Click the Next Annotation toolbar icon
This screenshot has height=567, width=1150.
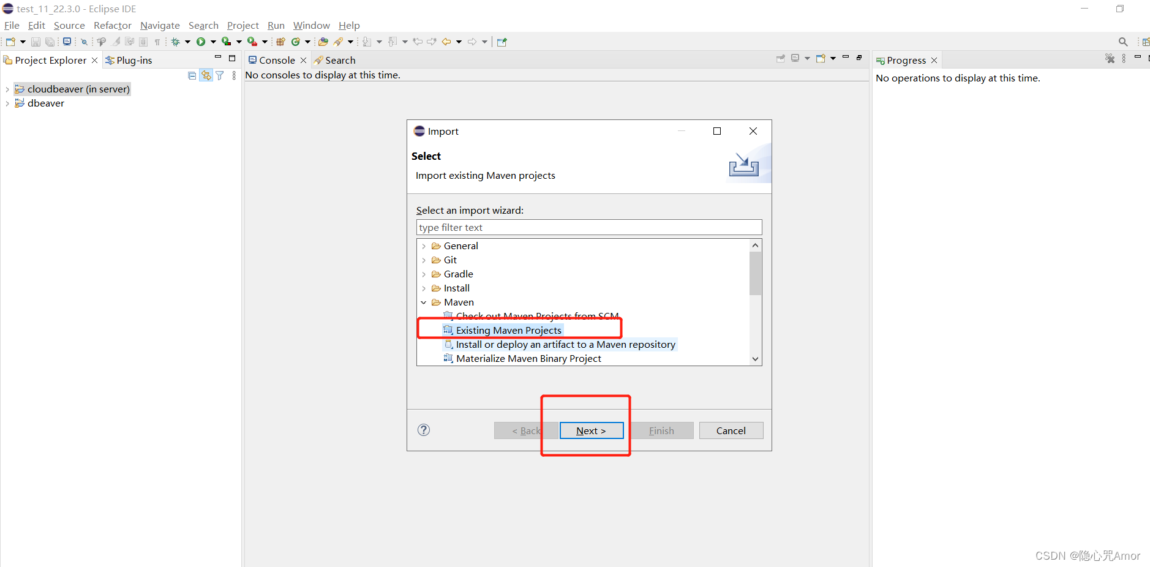[367, 42]
